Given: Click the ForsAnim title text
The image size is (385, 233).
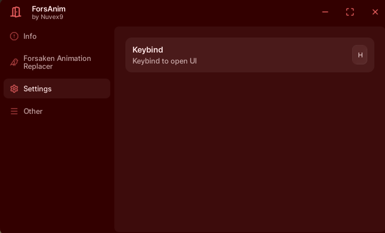Looking at the screenshot, I should point(49,9).
